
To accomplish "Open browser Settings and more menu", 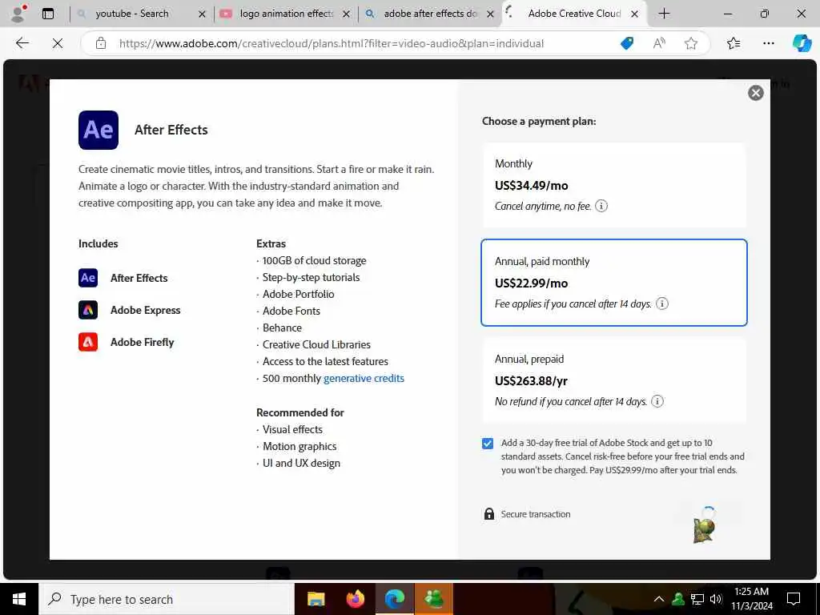I will tap(768, 43).
